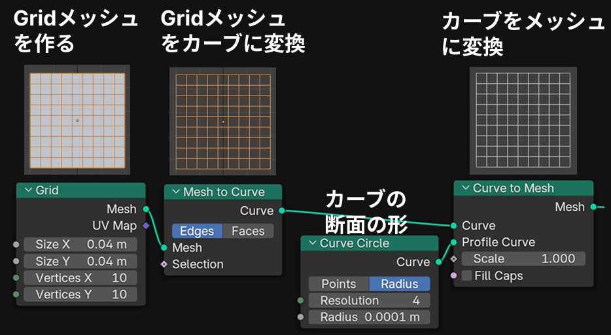
Task: Click Curve to Mesh's Mesh output socket
Action: tap(593, 207)
